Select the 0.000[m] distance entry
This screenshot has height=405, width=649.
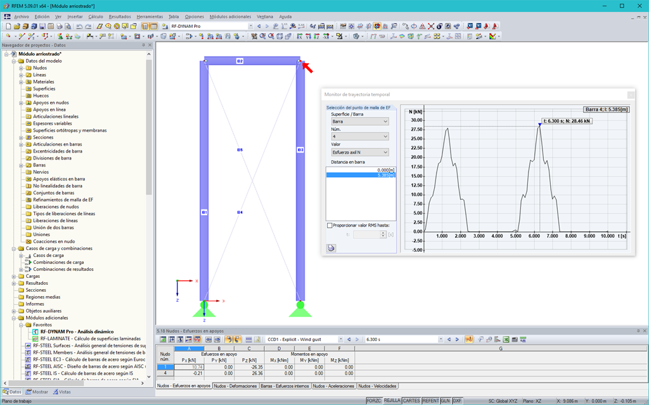pos(361,170)
